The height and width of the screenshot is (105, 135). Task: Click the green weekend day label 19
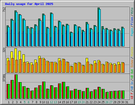tap(79, 102)
